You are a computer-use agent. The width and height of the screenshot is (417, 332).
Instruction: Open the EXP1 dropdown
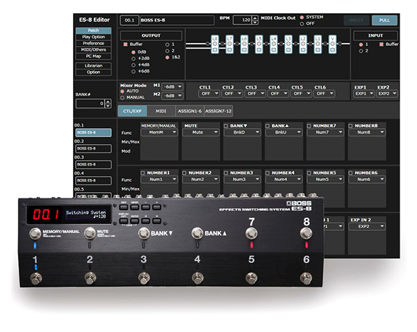tap(364, 94)
